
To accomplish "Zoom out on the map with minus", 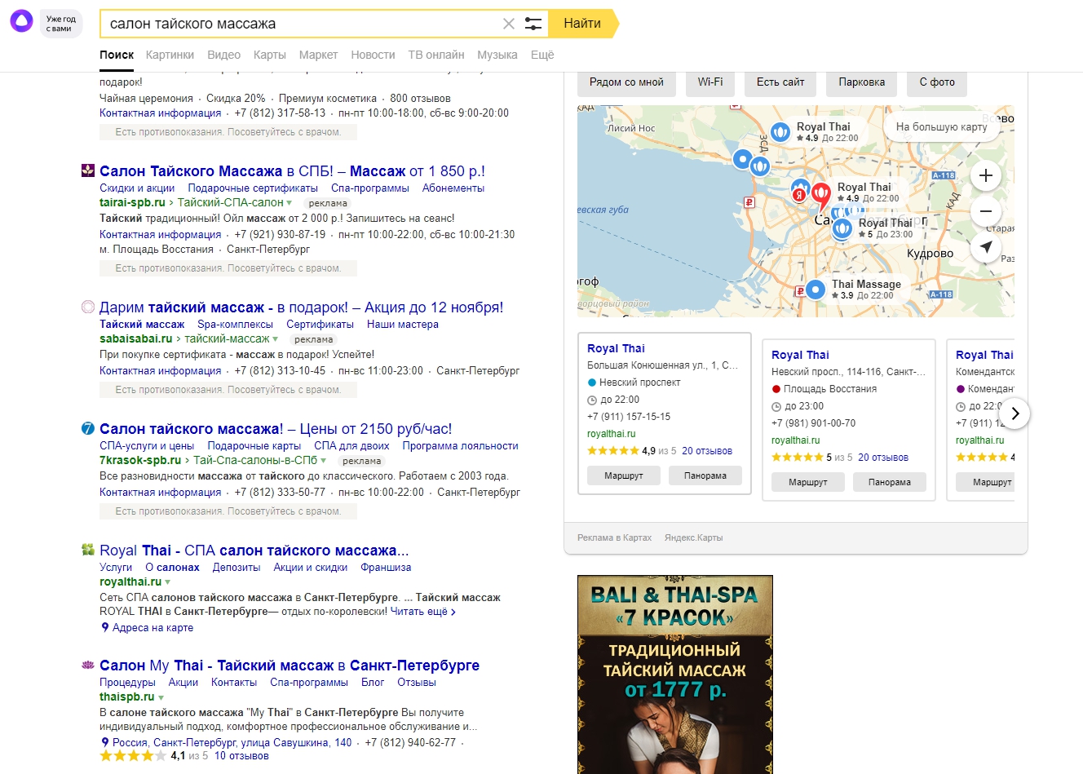I will point(985,211).
